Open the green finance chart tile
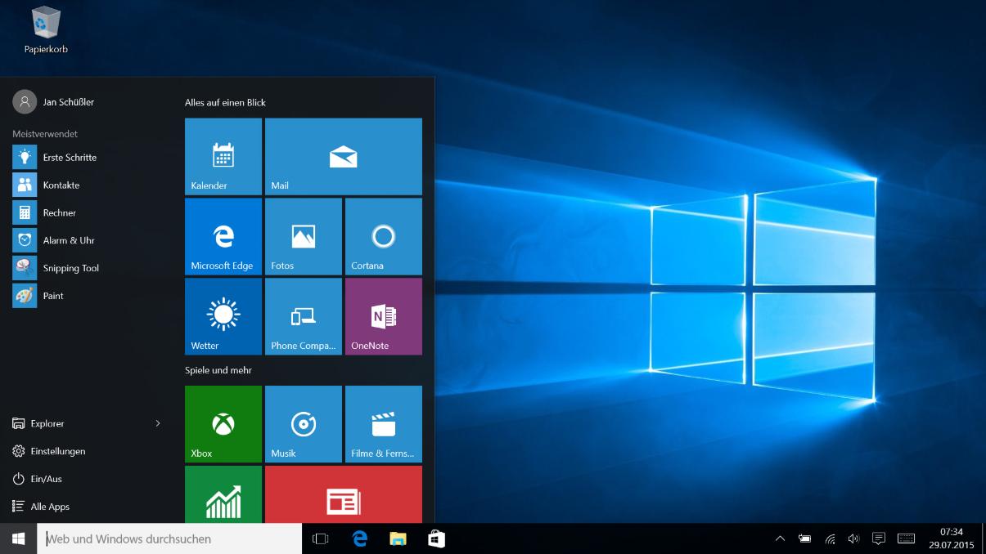The image size is (986, 554). point(223,494)
